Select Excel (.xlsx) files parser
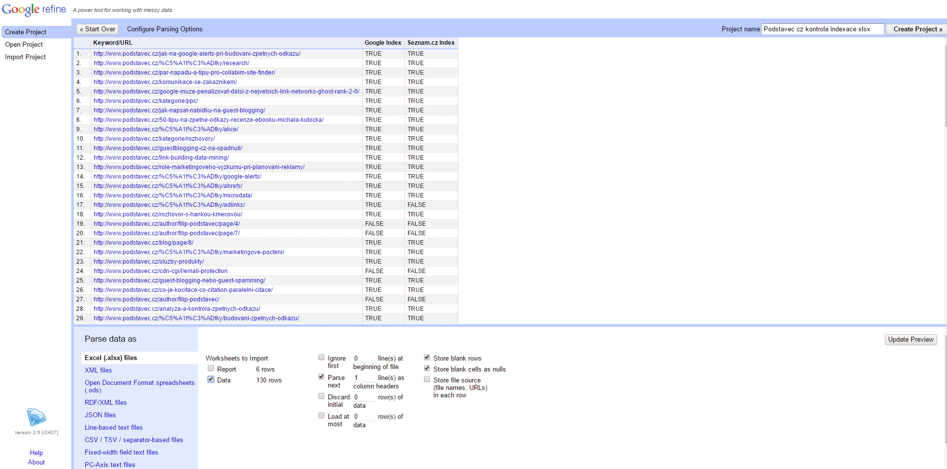947x469 pixels. [x=139, y=358]
